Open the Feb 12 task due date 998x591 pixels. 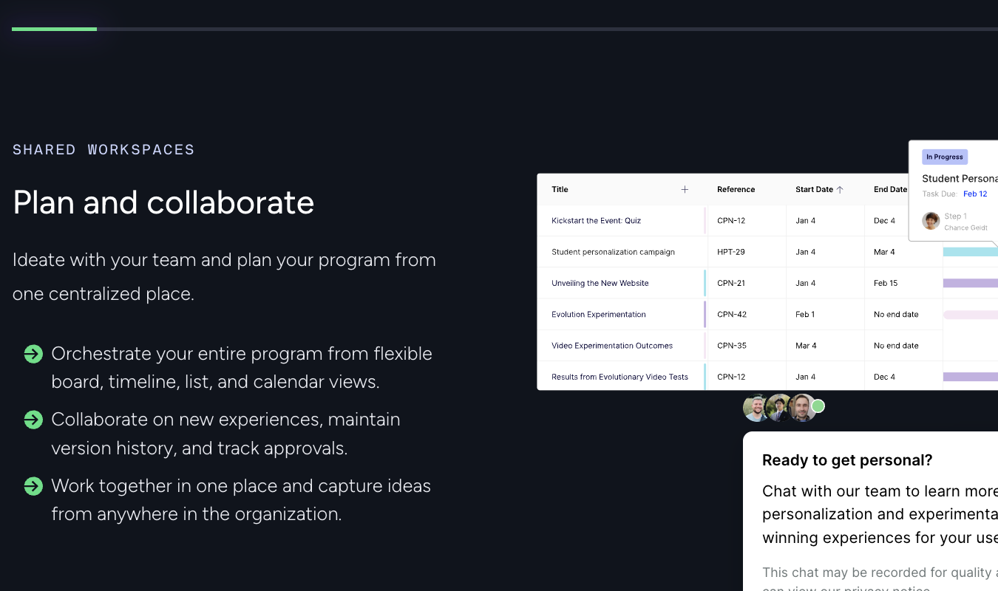975,194
